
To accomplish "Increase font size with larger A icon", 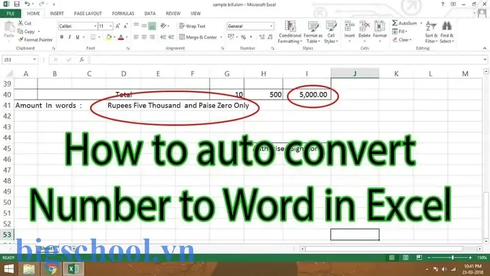I will pos(118,26).
